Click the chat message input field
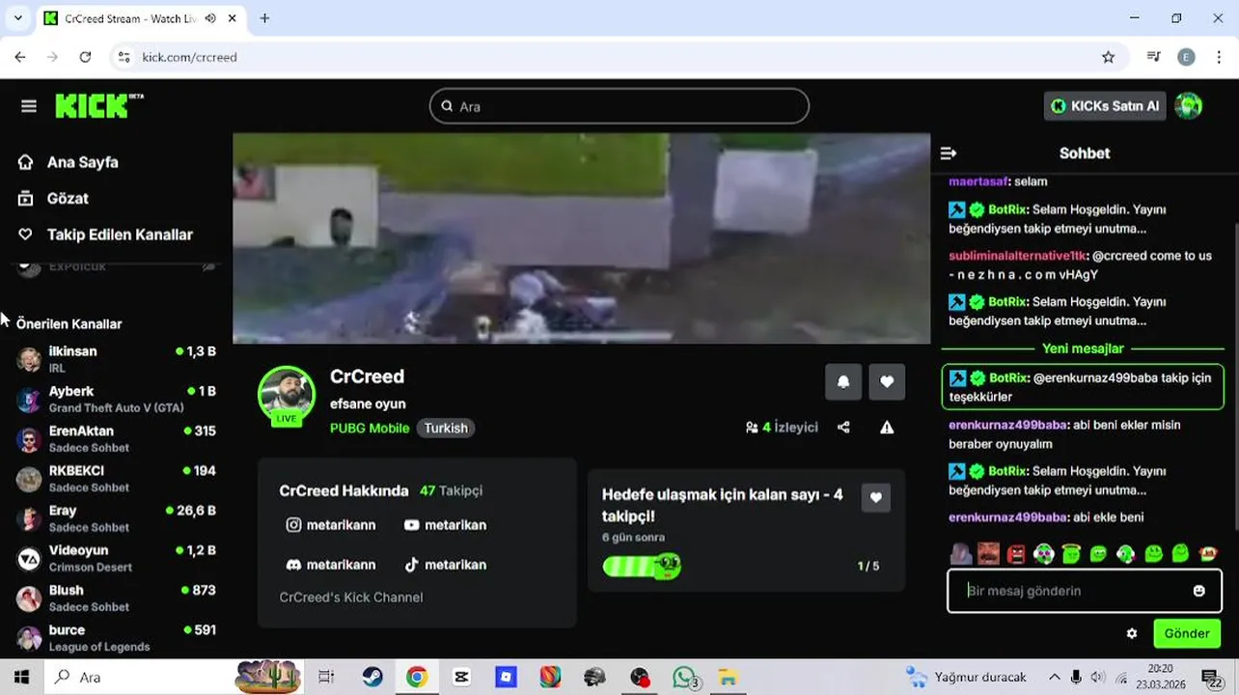1239x695 pixels. point(1084,591)
